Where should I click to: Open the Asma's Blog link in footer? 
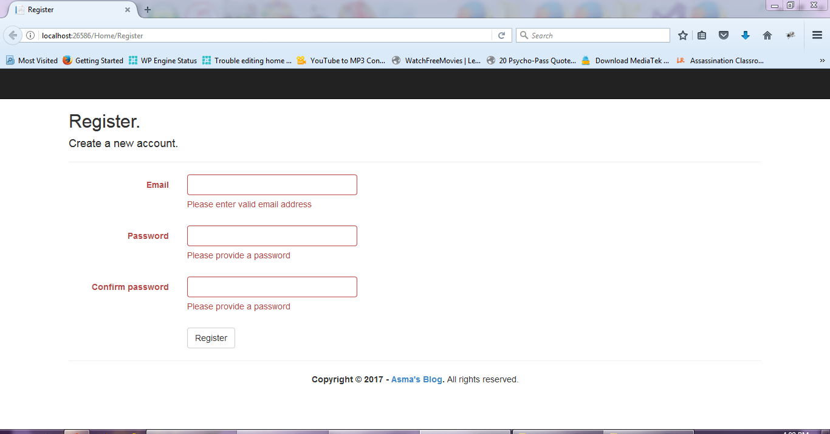417,379
